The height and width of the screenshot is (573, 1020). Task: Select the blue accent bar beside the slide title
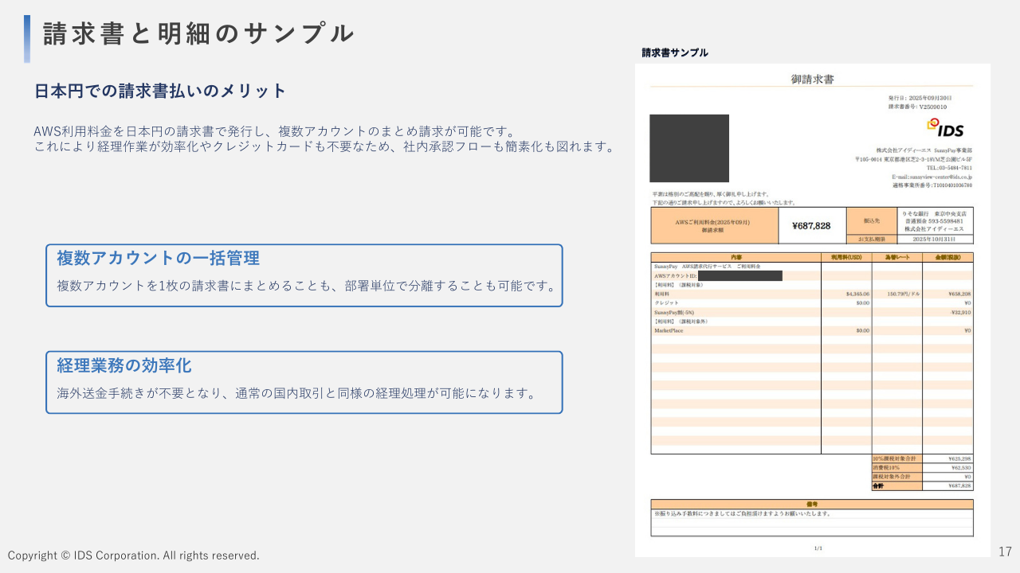point(27,33)
